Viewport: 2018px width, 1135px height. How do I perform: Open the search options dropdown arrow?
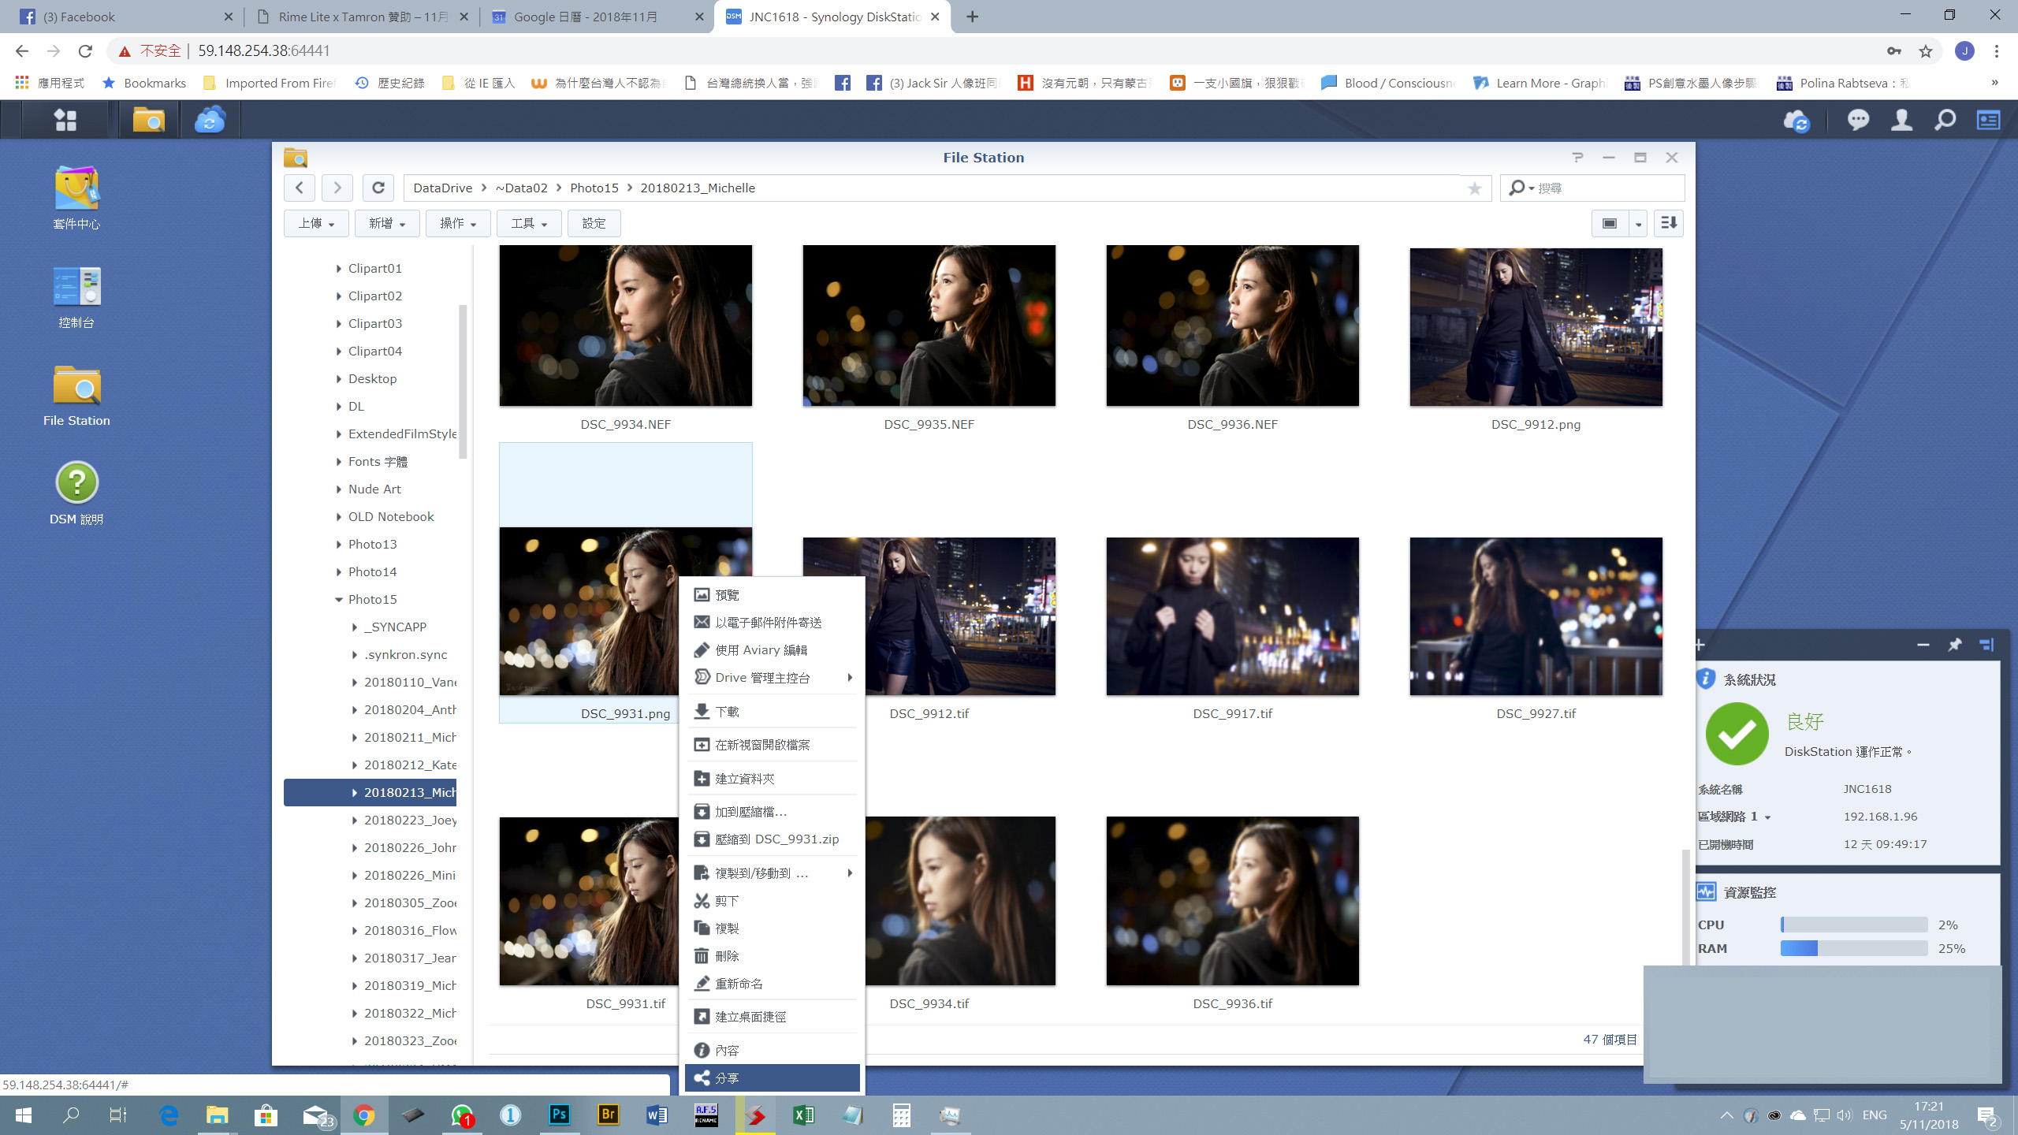click(1532, 188)
